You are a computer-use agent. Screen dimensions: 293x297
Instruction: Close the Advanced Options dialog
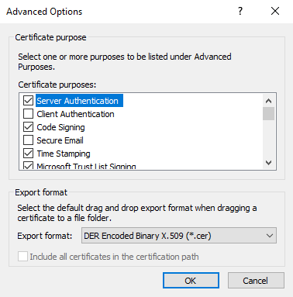(275, 11)
